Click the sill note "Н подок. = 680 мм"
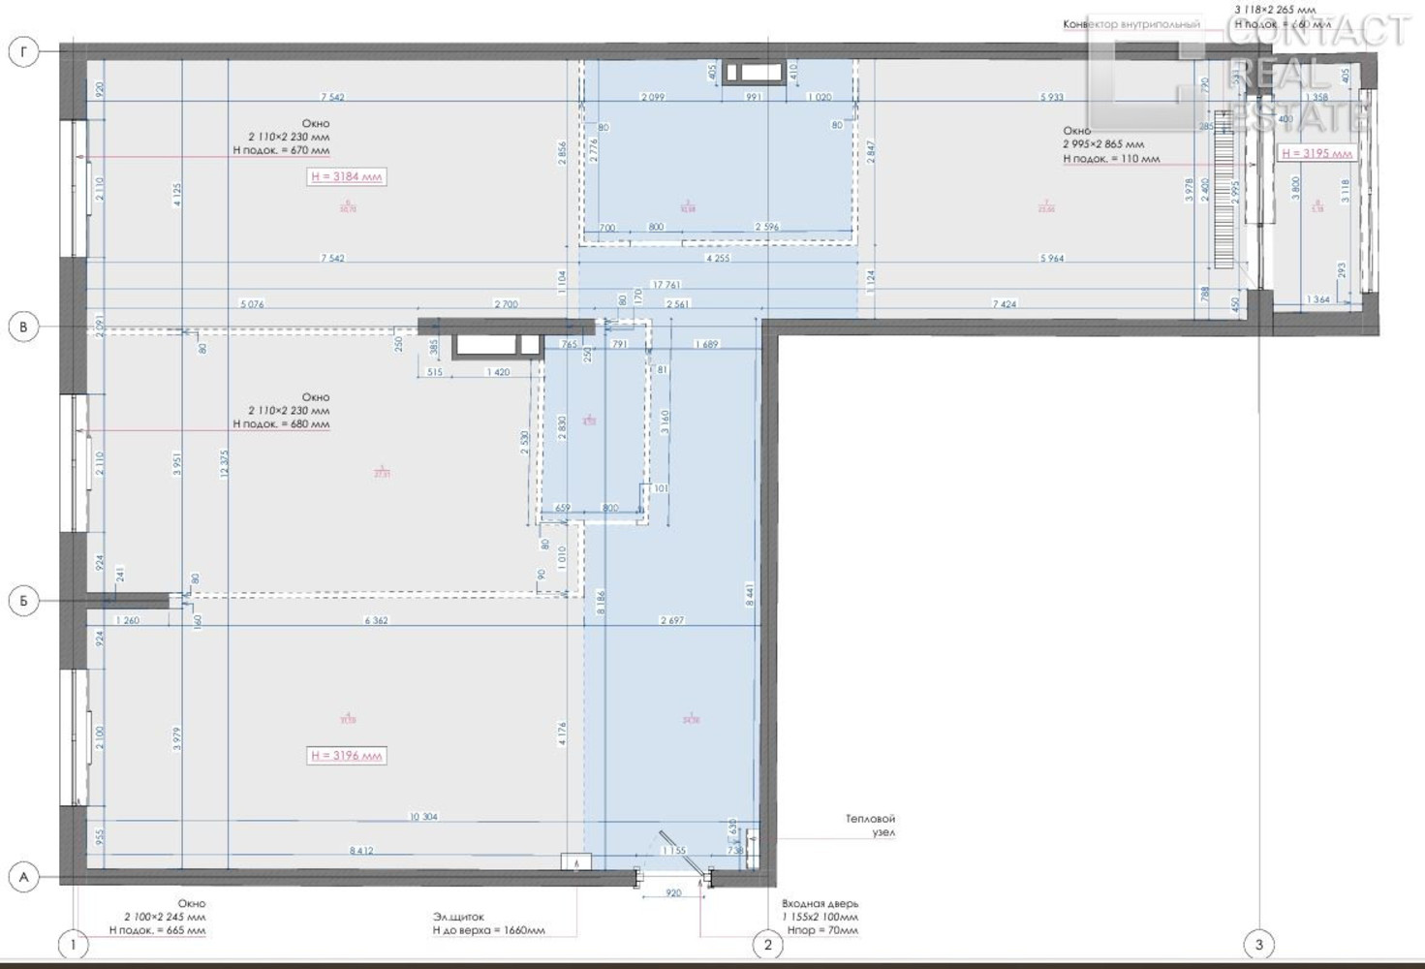The image size is (1425, 969). click(x=281, y=424)
